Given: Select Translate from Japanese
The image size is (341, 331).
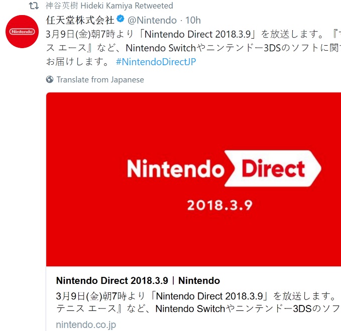Looking at the screenshot, I should pyautogui.click(x=100, y=79).
